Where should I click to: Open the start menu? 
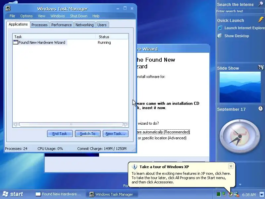coord(13,194)
